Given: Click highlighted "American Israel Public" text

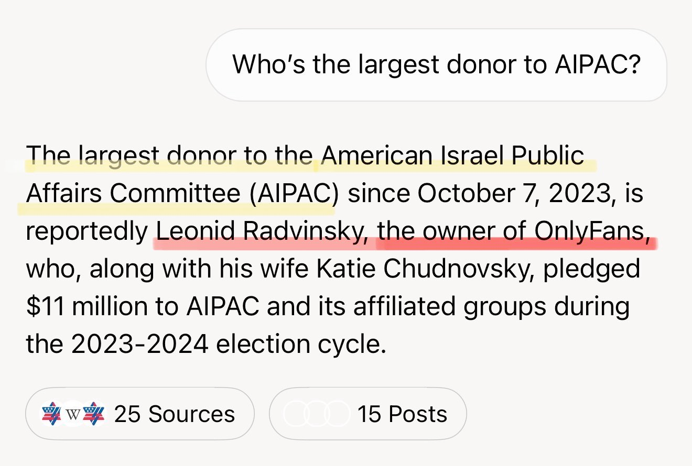Looking at the screenshot, I should click(452, 156).
